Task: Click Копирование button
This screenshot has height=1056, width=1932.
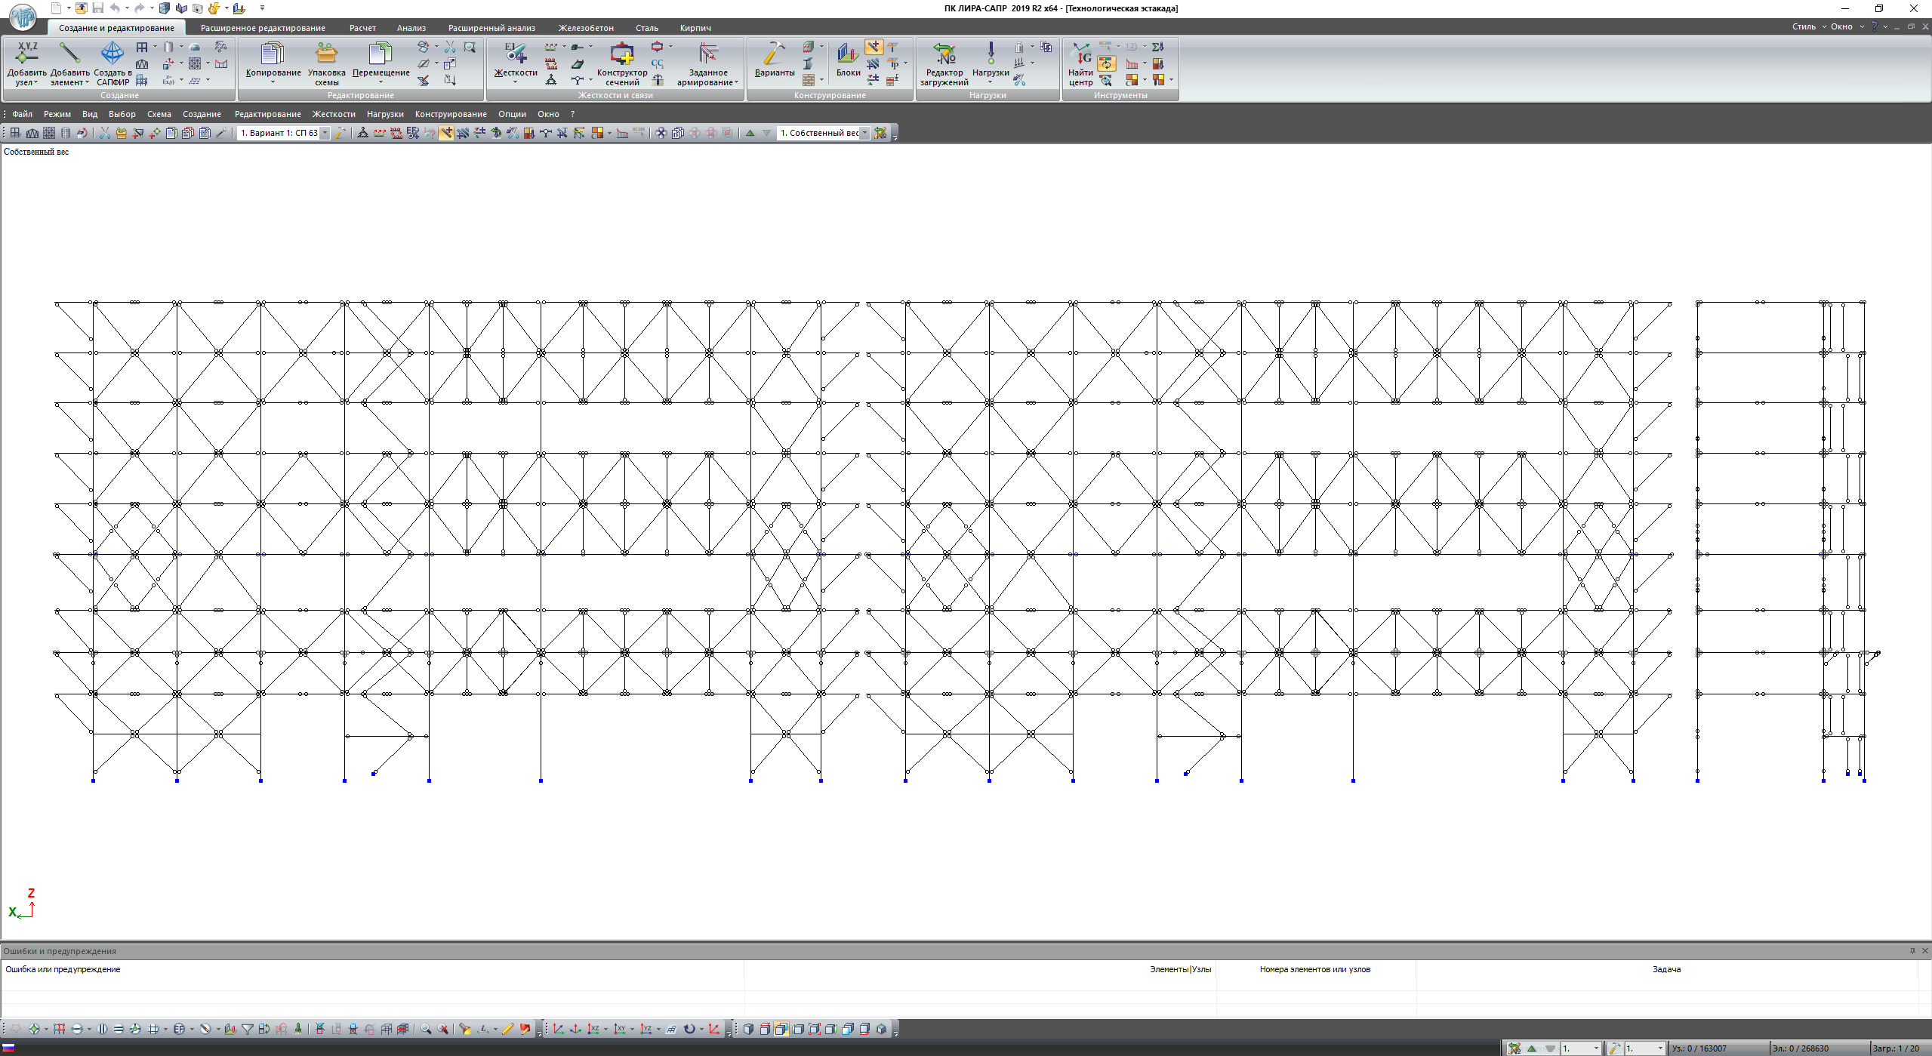Action: (x=273, y=55)
